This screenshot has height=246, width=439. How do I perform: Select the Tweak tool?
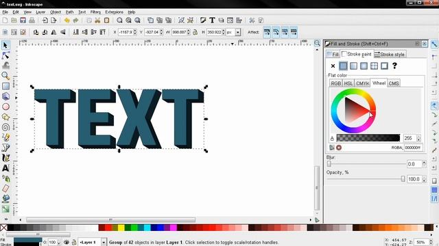[5, 66]
